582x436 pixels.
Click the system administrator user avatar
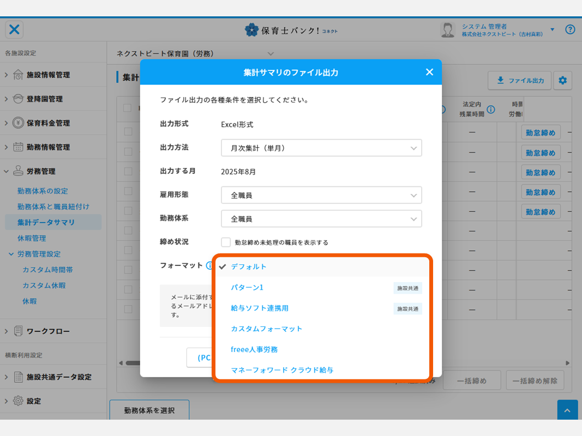pyautogui.click(x=448, y=30)
